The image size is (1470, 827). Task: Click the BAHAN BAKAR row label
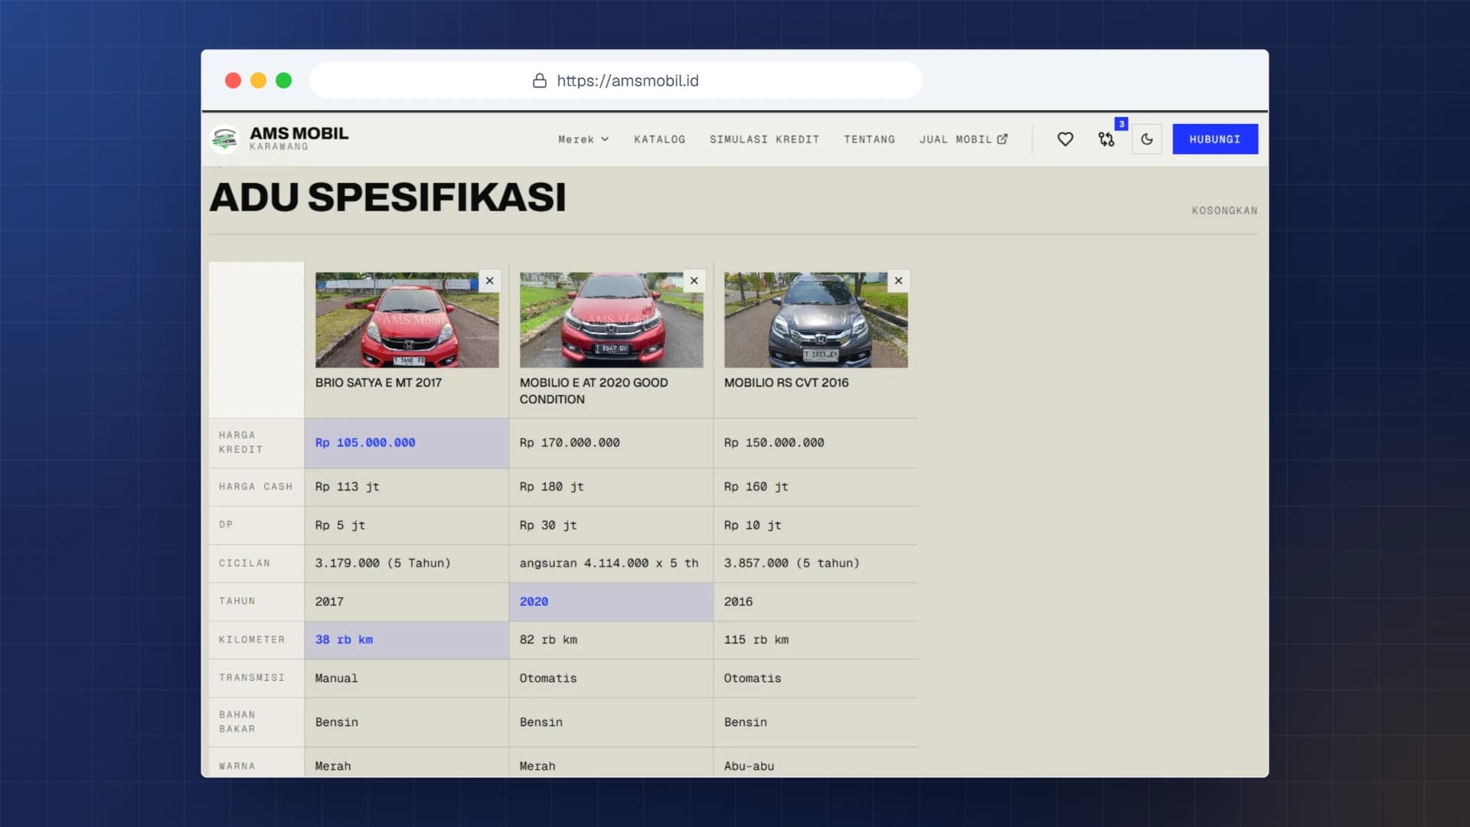coord(237,722)
